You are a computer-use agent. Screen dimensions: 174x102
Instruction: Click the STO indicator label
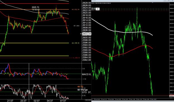pyautogui.click(x=87, y=92)
